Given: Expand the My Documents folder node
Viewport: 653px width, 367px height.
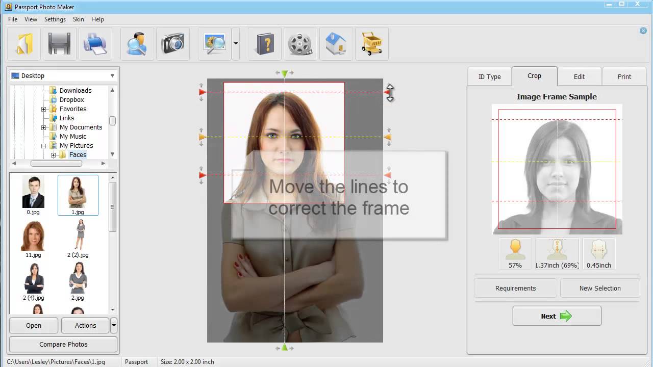Looking at the screenshot, I should tap(44, 127).
